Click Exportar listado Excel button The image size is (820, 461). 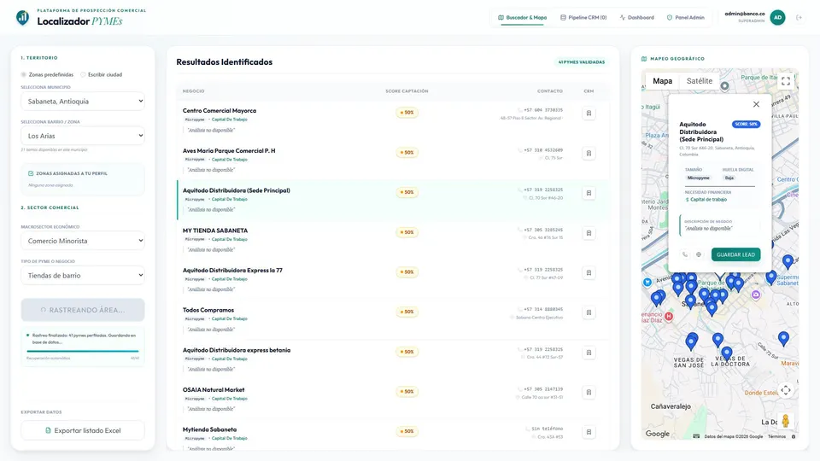(83, 430)
